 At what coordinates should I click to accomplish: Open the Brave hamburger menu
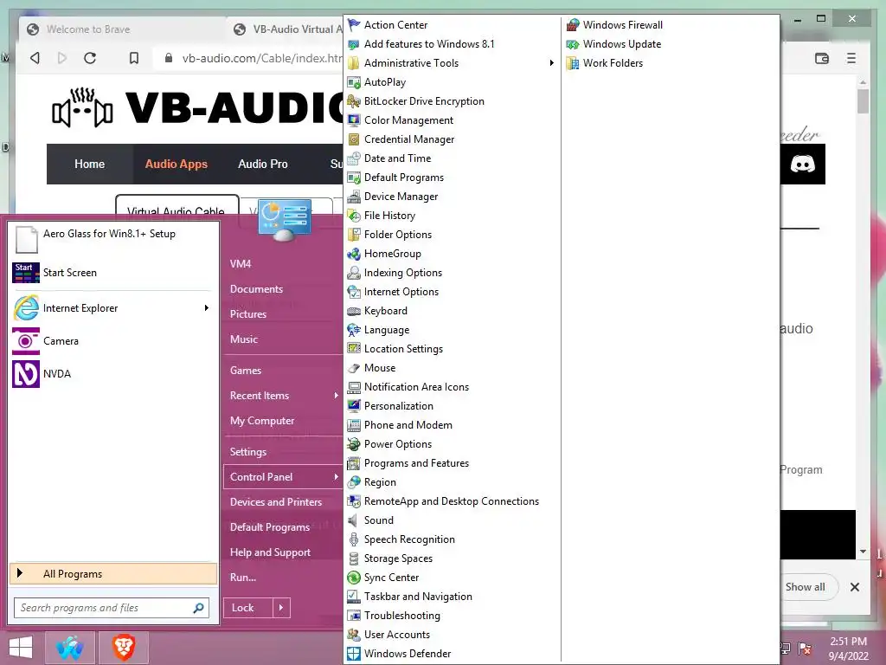click(x=851, y=58)
